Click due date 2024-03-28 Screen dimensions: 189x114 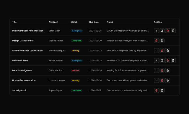point(95,61)
